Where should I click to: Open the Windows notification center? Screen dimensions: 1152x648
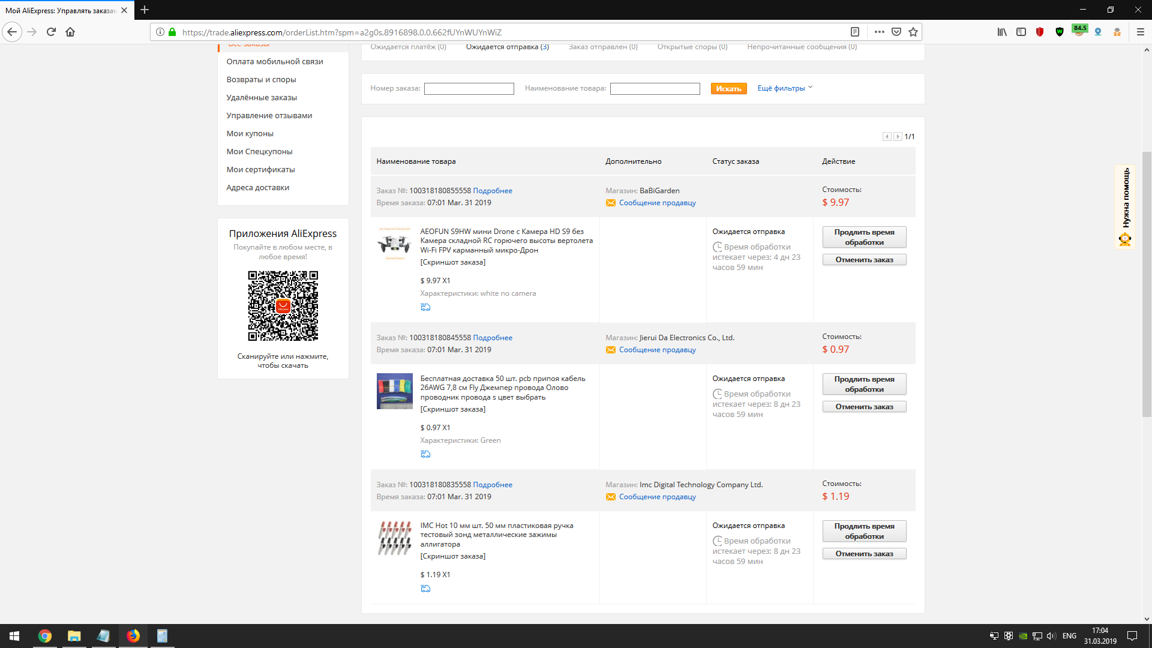pos(1132,636)
